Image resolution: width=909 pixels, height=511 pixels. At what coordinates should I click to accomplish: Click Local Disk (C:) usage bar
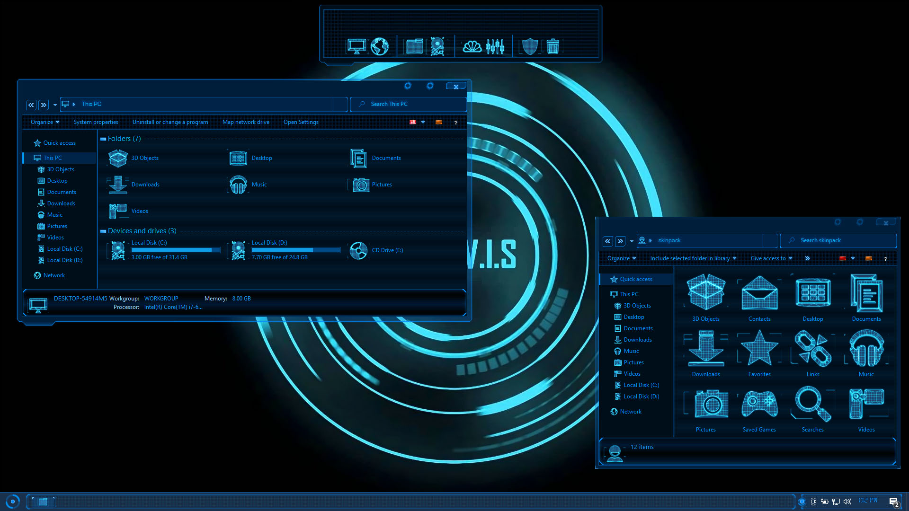175,250
